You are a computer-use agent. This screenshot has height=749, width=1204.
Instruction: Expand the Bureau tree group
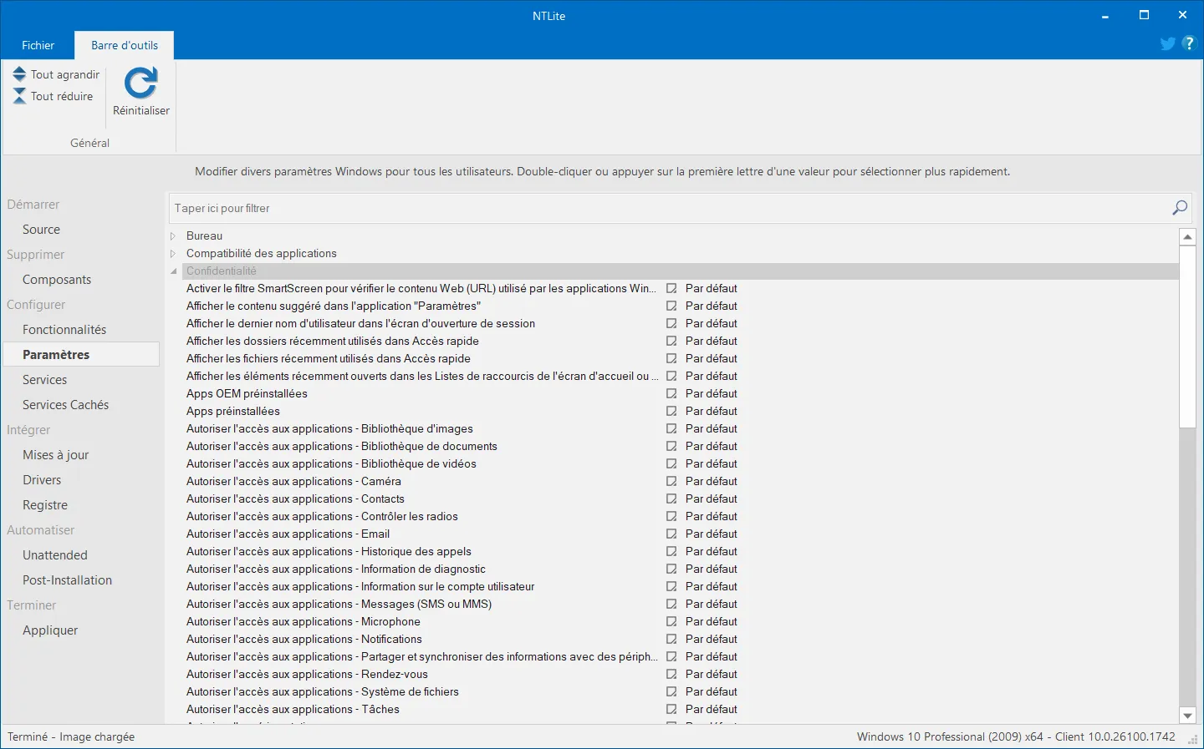pyautogui.click(x=173, y=236)
